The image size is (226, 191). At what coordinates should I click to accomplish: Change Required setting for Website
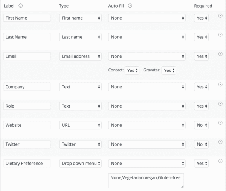(x=202, y=125)
